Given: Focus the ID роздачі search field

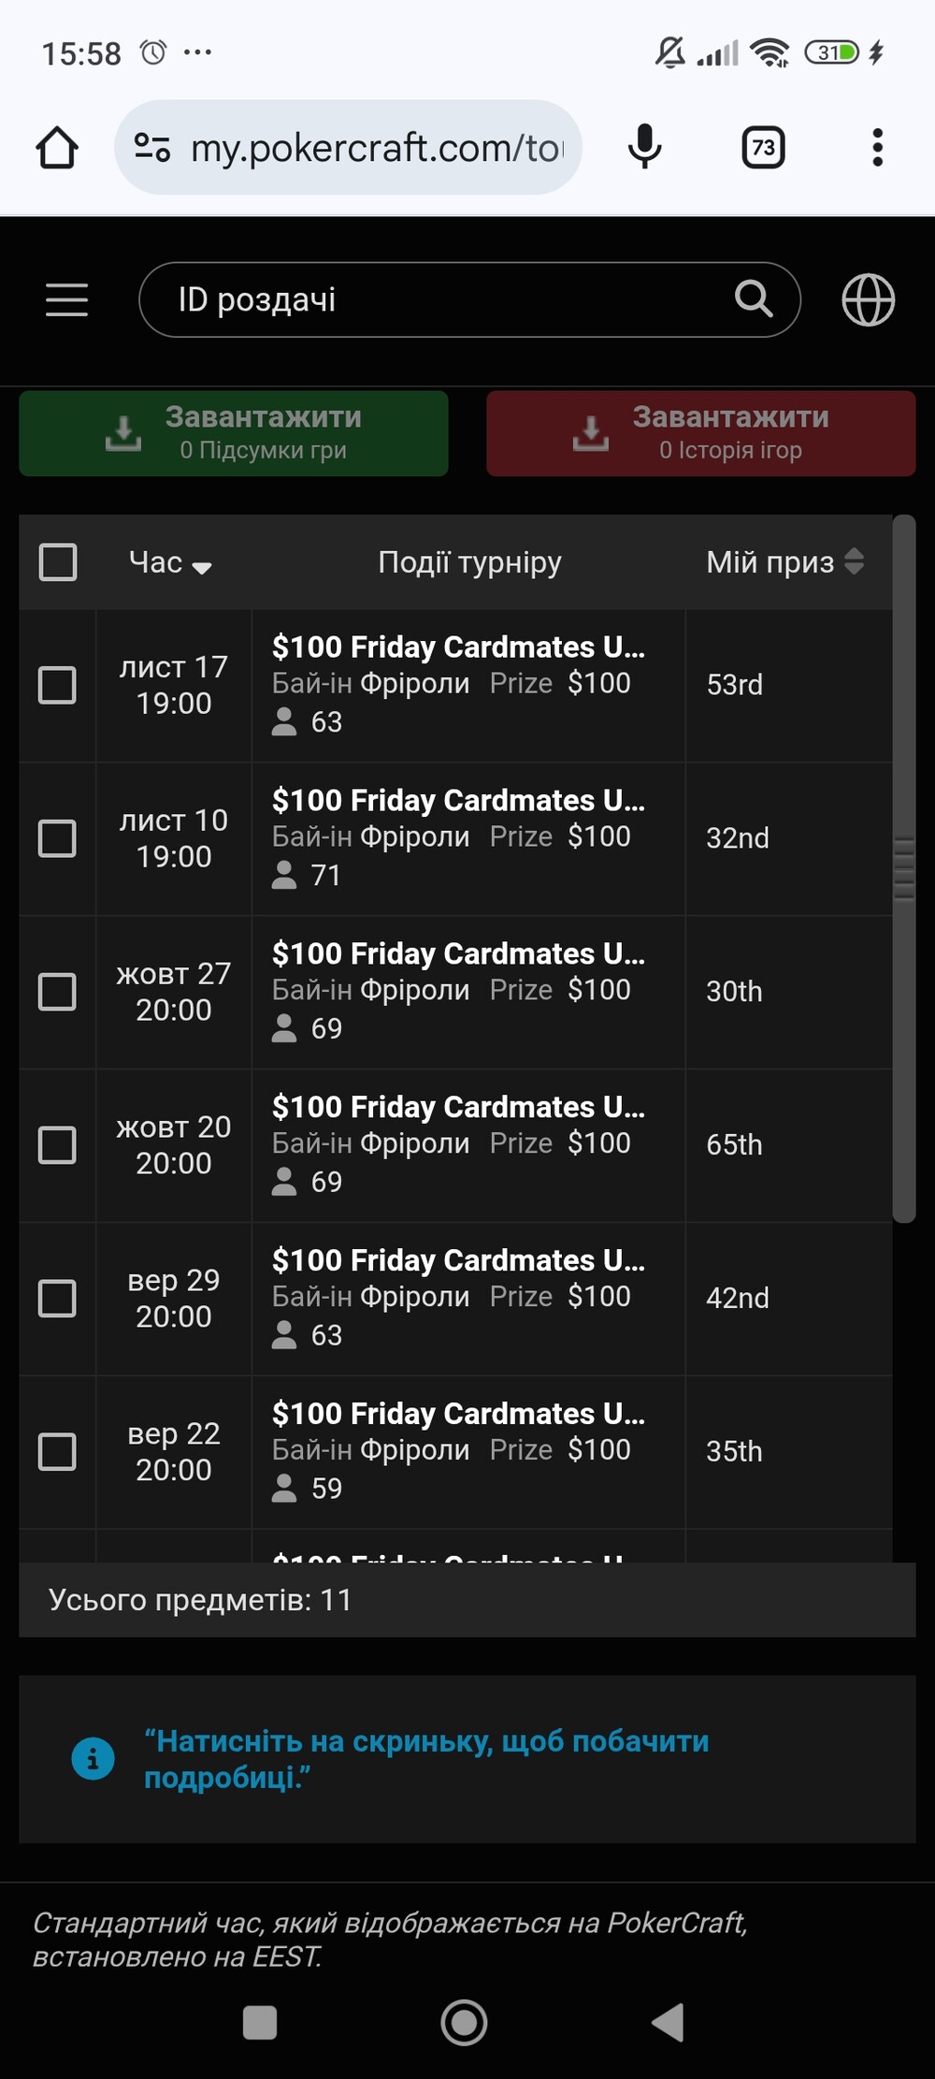Looking at the screenshot, I should (x=439, y=300).
